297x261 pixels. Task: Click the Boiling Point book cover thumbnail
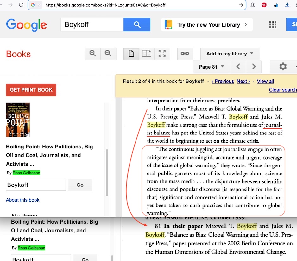[18, 120]
